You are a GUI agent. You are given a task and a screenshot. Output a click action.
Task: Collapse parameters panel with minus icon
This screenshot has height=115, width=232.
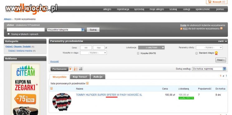point(226,41)
